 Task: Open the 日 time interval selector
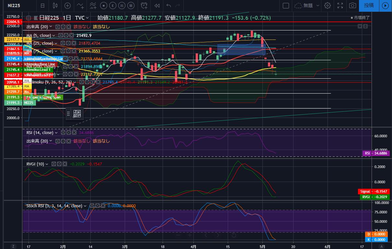pyautogui.click(x=43, y=6)
